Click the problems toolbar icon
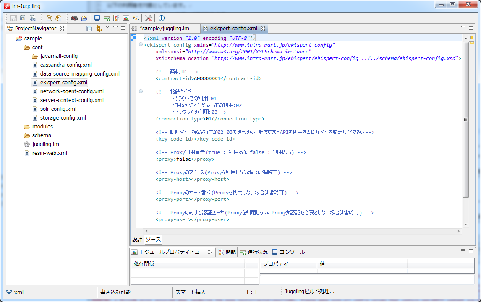The image size is (481, 302). 116,18
